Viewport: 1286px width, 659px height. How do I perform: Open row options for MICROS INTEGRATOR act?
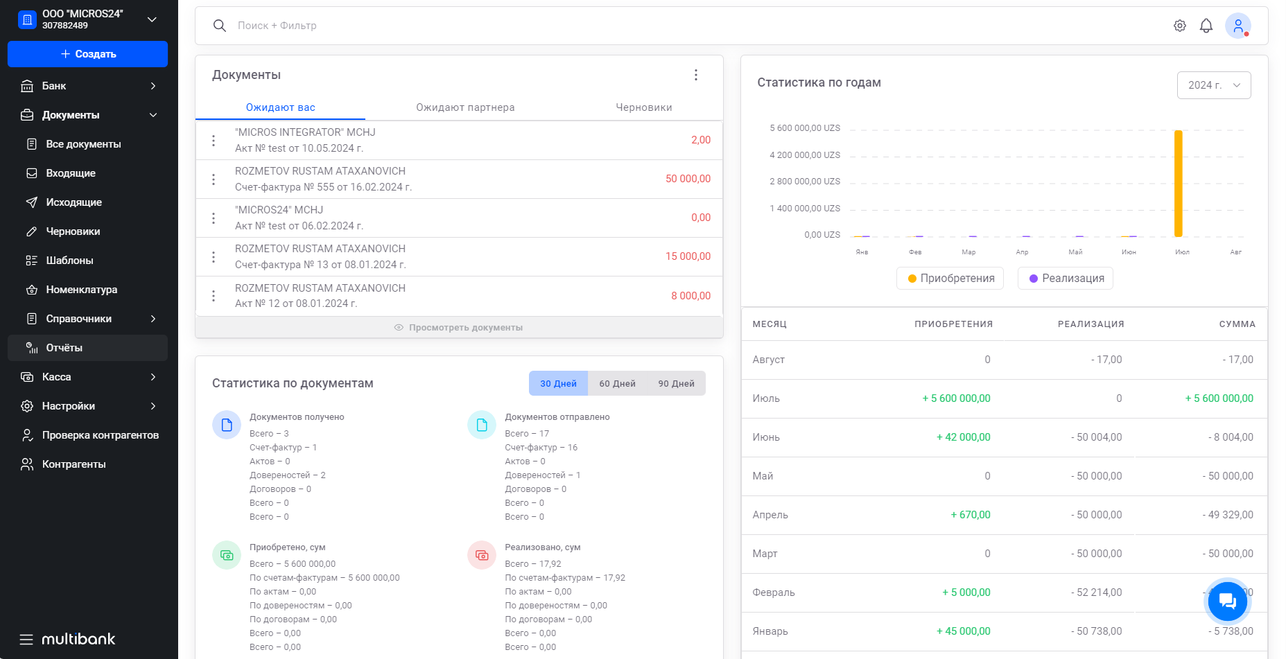214,141
